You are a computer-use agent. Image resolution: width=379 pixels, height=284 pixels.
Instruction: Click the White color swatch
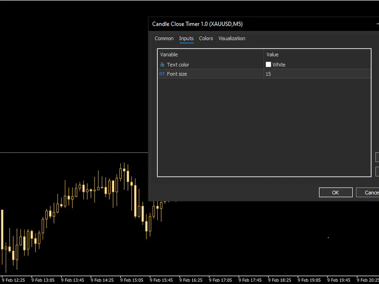pyautogui.click(x=268, y=64)
